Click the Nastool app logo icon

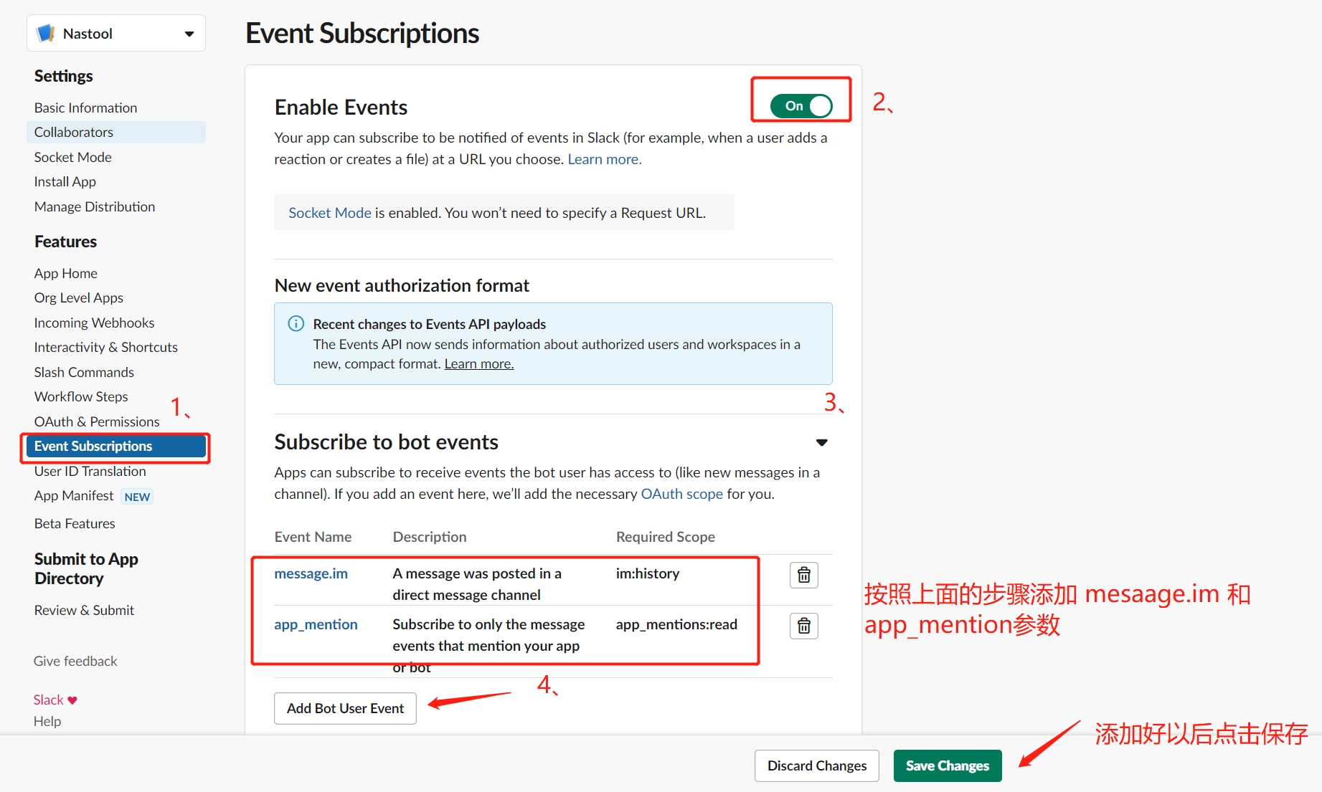click(x=46, y=33)
